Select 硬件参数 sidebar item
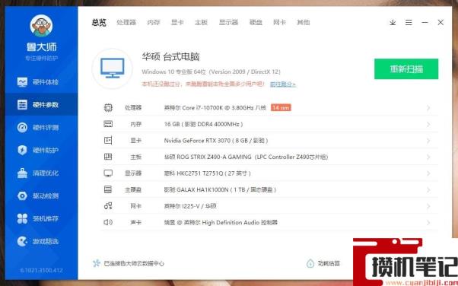 pyautogui.click(x=41, y=104)
